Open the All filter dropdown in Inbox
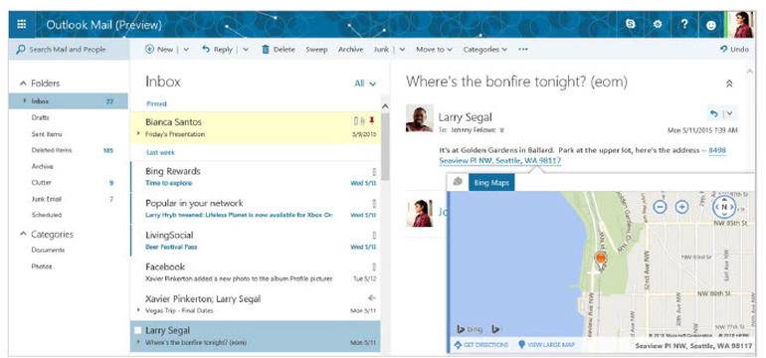 tap(365, 84)
